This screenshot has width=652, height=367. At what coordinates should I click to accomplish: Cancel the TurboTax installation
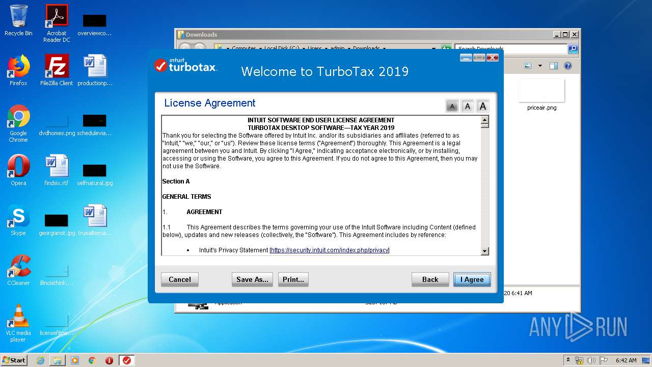coord(179,279)
